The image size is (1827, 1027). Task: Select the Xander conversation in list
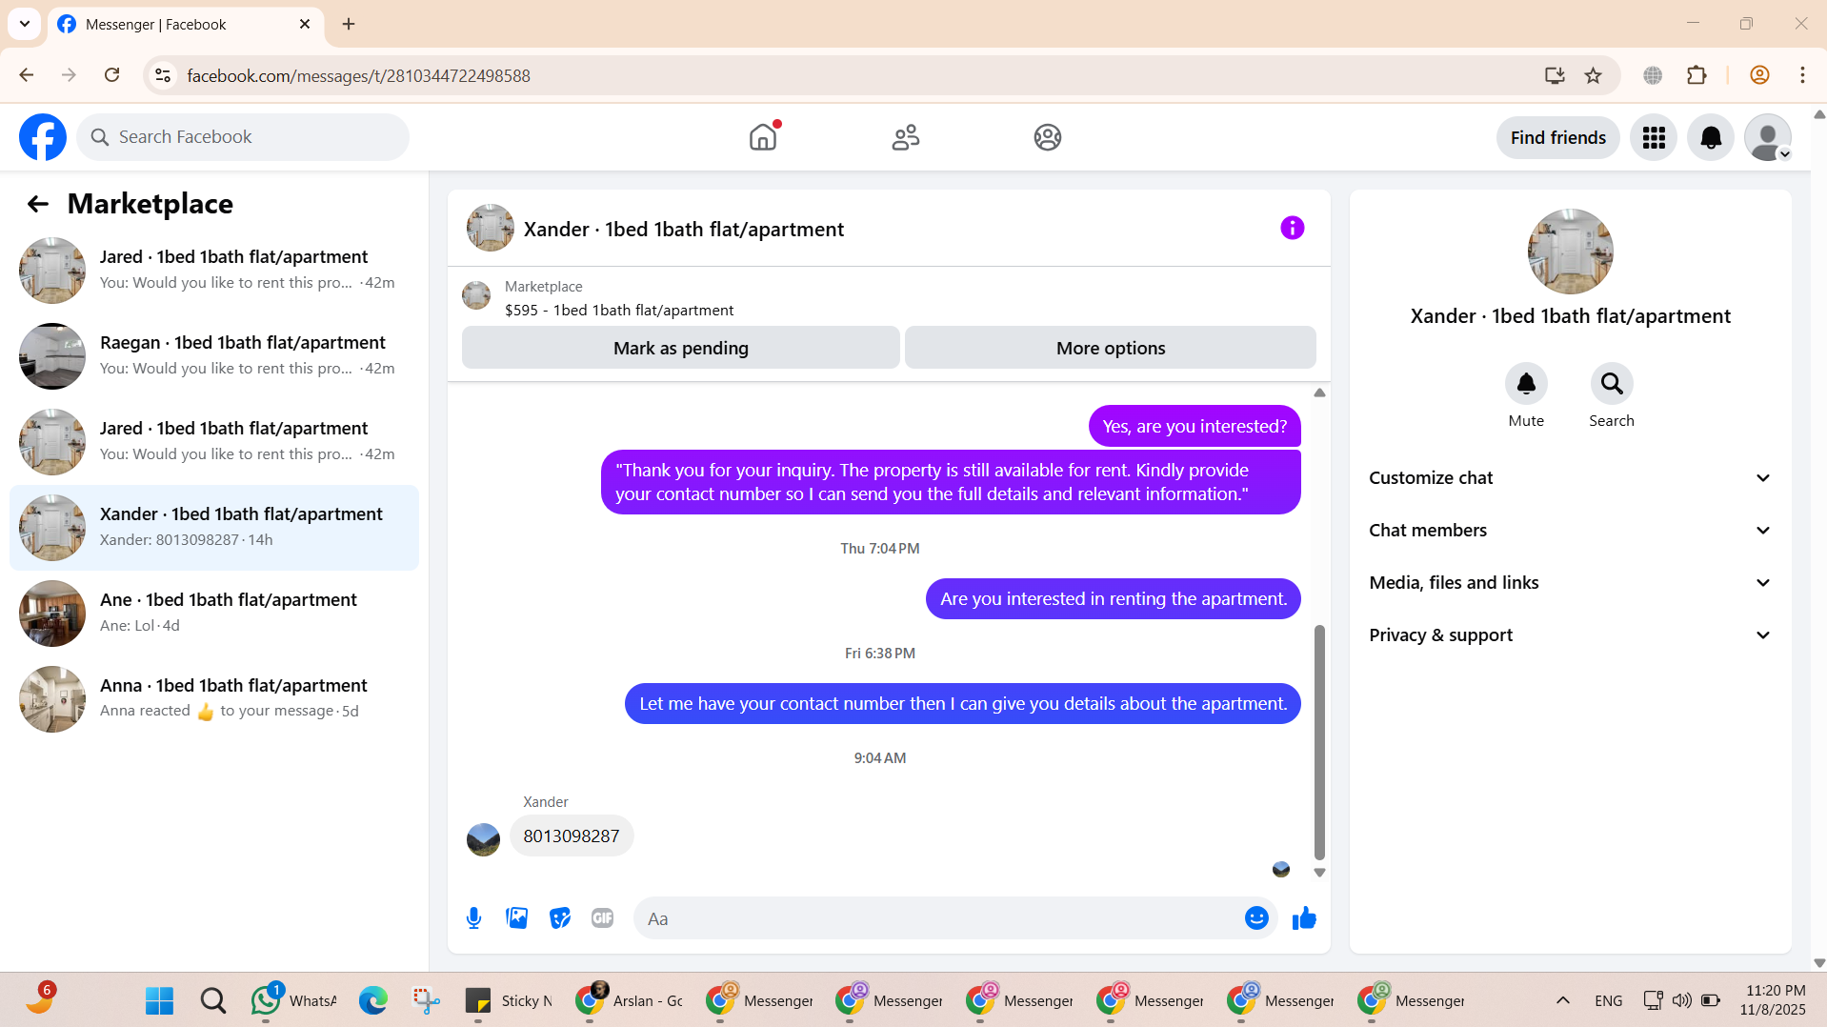click(214, 528)
